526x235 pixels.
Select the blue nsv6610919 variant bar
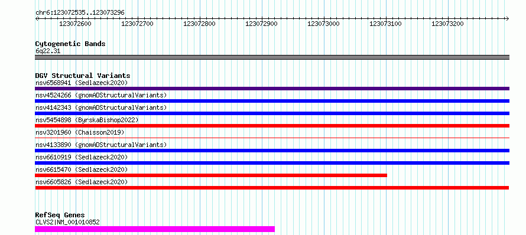pyautogui.click(x=272, y=163)
